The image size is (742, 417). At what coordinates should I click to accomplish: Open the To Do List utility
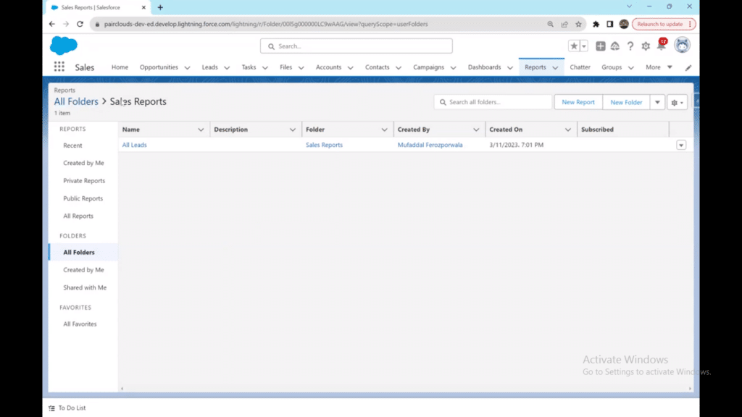tap(67, 408)
